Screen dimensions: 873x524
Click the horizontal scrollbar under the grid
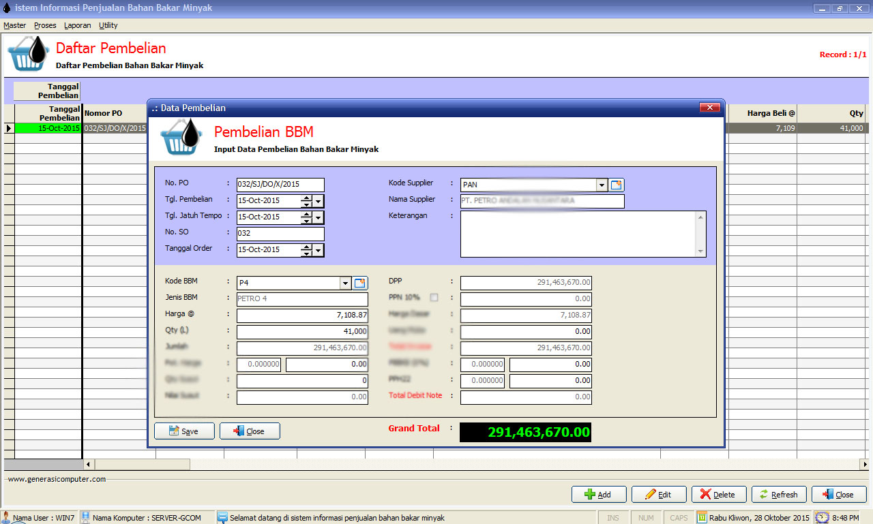click(x=143, y=464)
